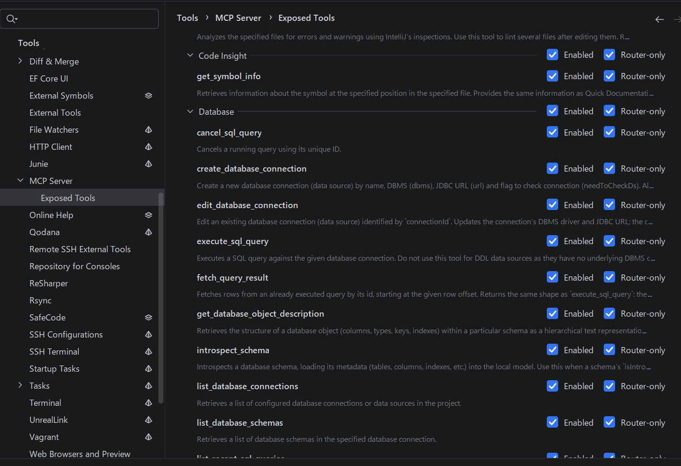Viewport: 681px width, 466px height.
Task: Click the project icon beside Vagrant
Action: [148, 437]
